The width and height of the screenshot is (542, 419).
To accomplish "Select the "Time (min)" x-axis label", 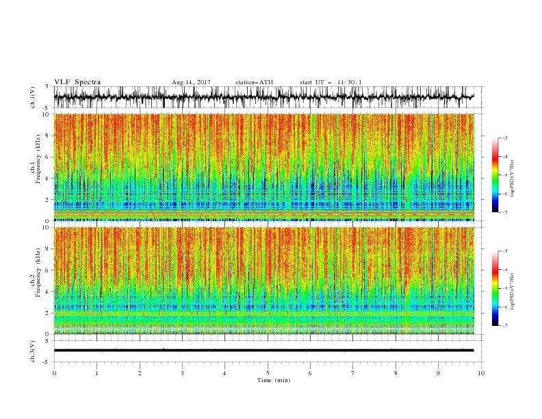I will [x=274, y=380].
